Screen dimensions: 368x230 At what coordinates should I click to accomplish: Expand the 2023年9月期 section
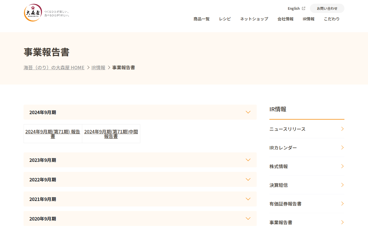click(140, 160)
